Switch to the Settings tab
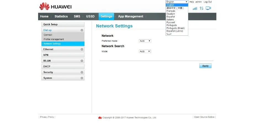The width and height of the screenshot is (276, 131). coord(106,16)
